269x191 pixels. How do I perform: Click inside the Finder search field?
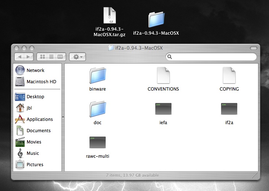pyautogui.click(x=212, y=57)
